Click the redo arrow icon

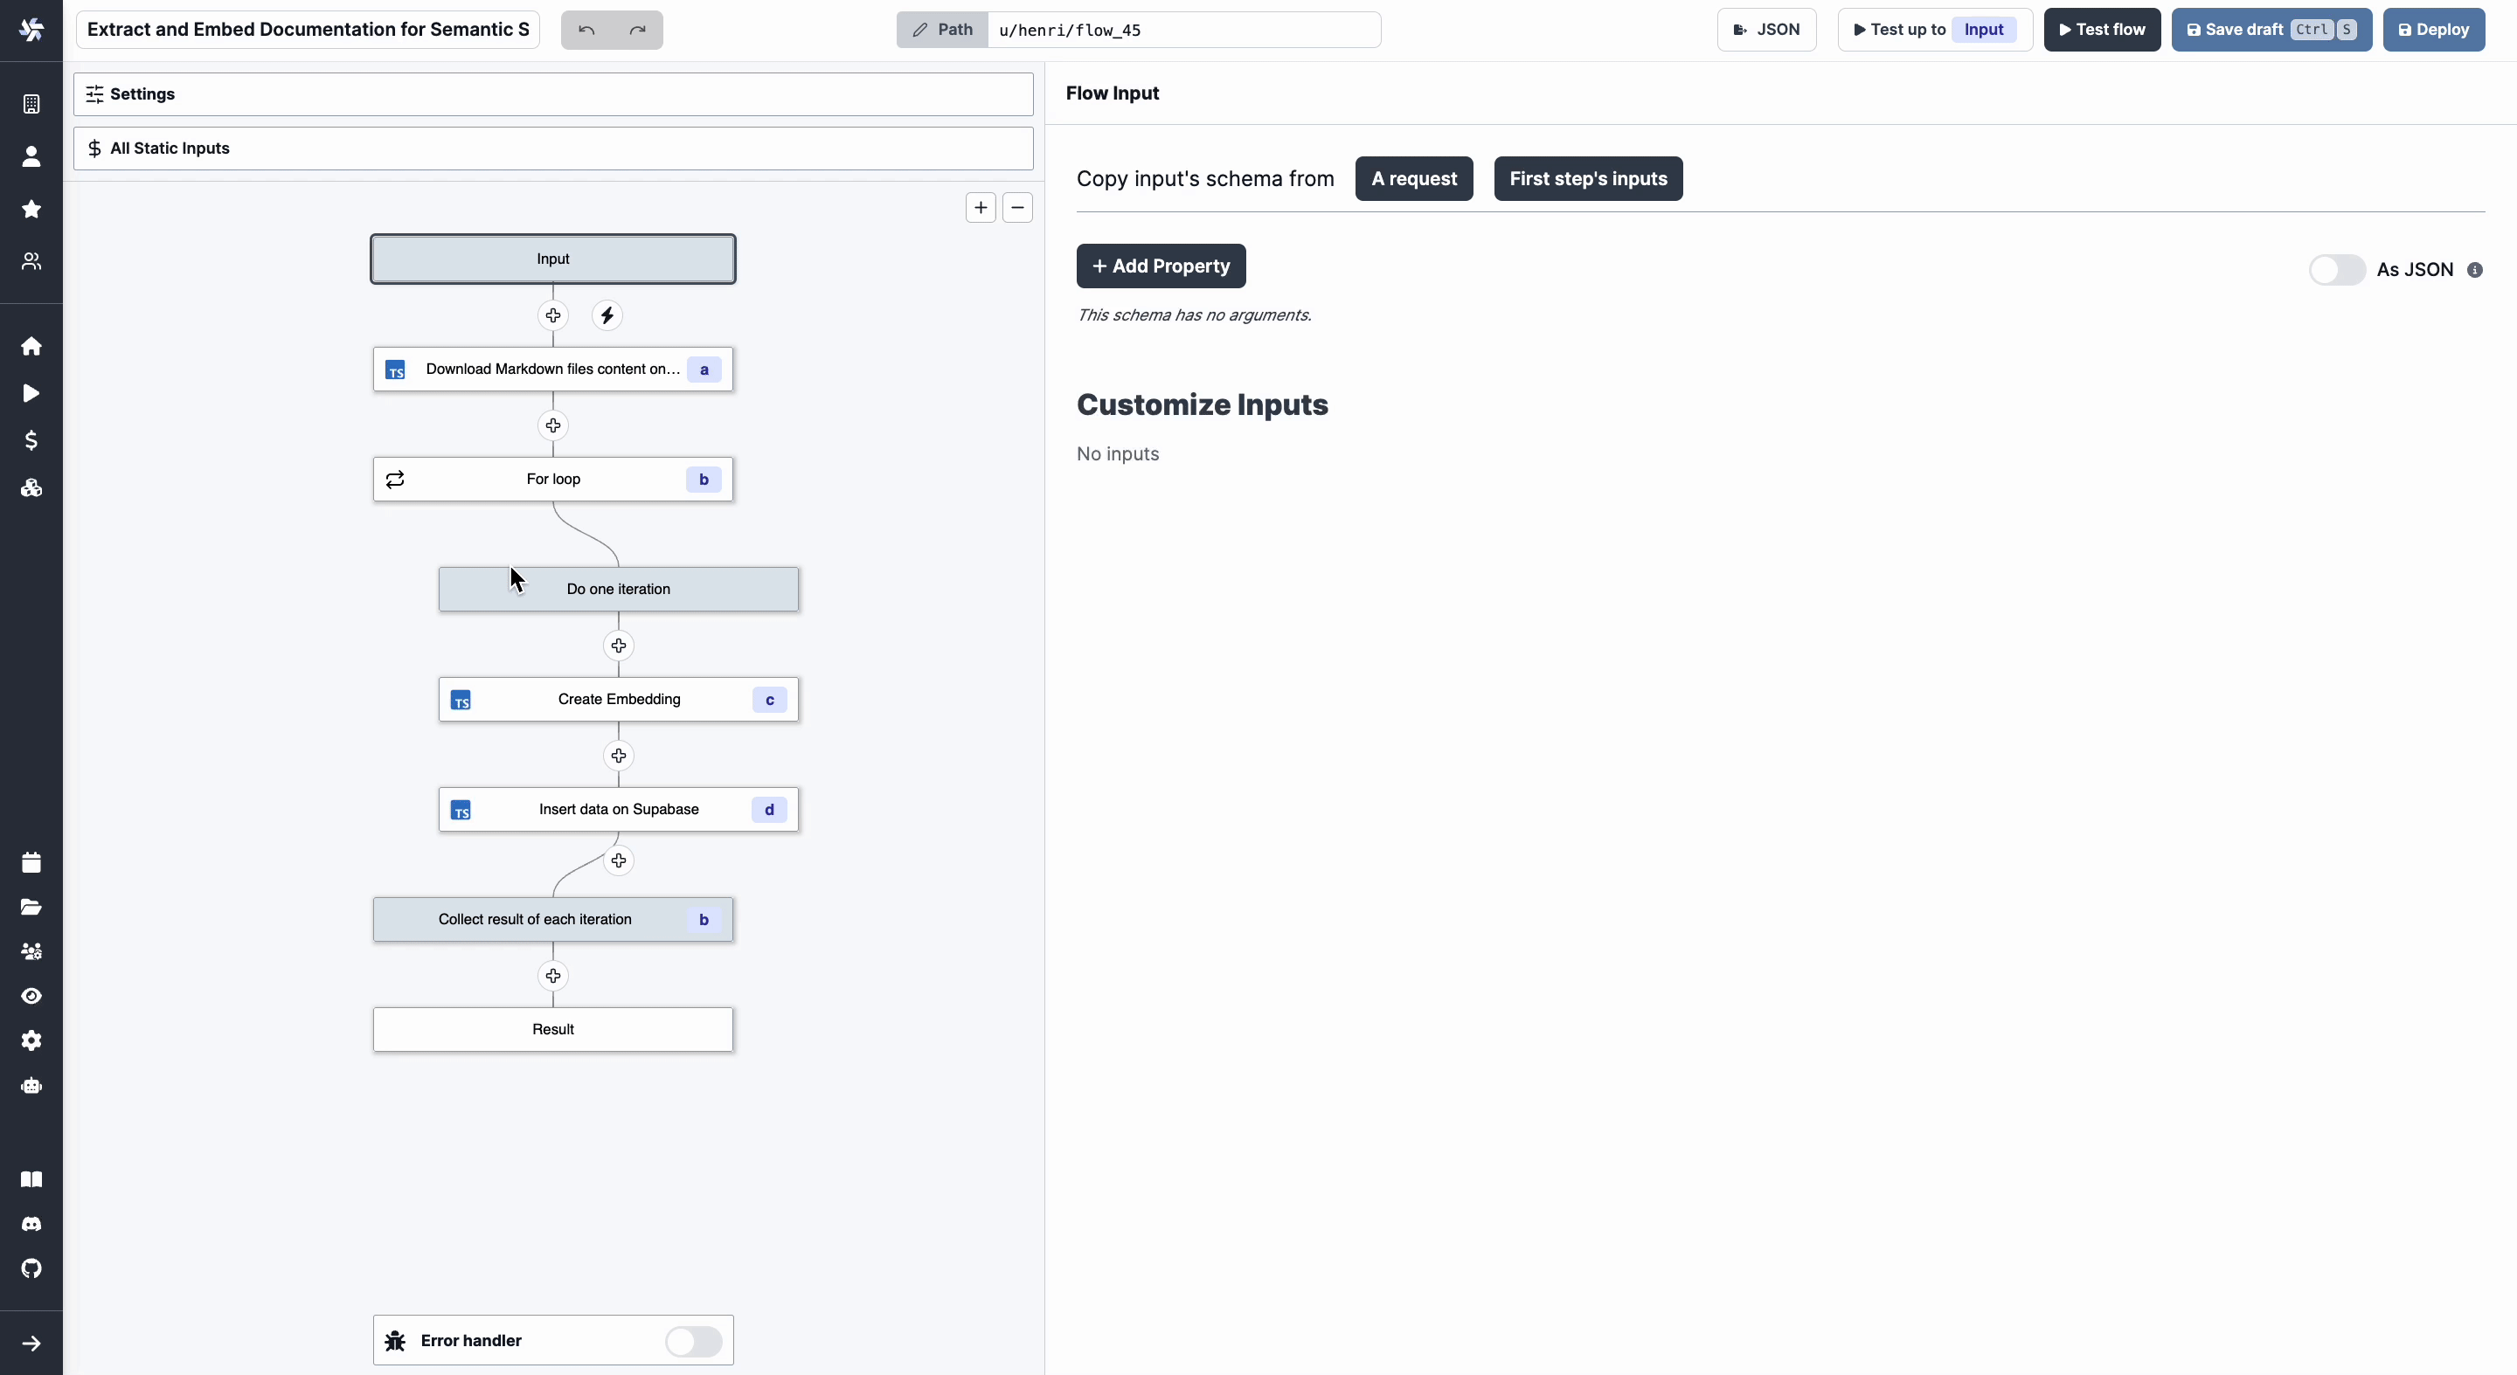[637, 29]
